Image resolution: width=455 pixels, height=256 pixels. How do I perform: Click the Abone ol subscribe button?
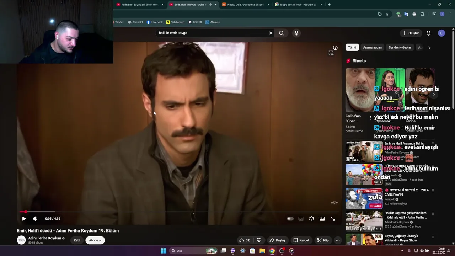pos(95,240)
